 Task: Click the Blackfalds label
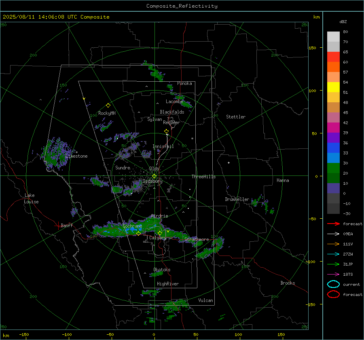point(172,112)
